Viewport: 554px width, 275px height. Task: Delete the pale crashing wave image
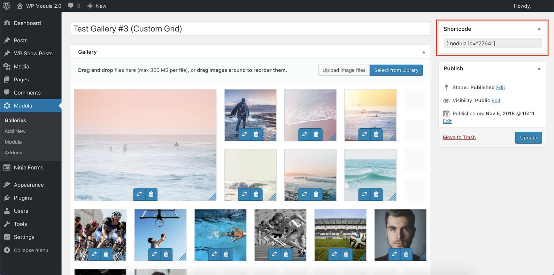pos(256,194)
